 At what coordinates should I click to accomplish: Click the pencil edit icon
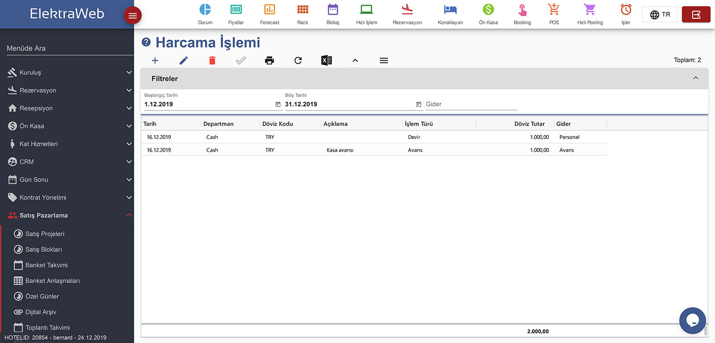[x=184, y=60]
